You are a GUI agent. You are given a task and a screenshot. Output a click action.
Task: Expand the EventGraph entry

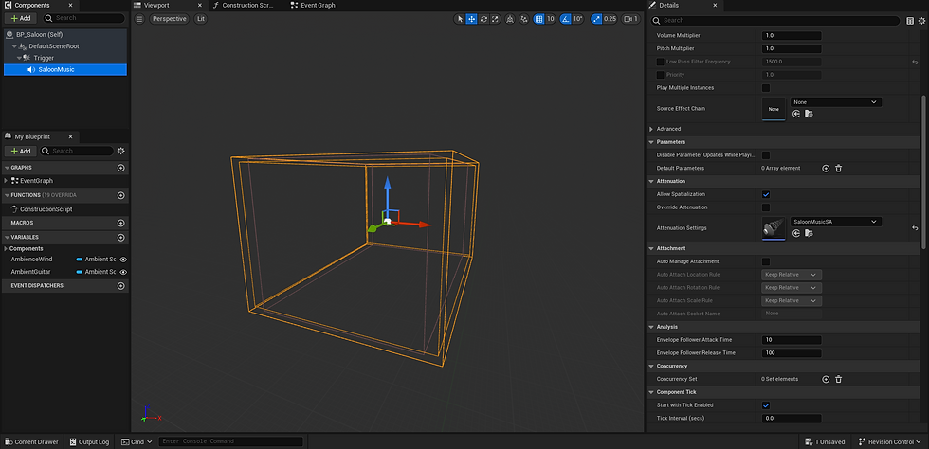tap(7, 181)
